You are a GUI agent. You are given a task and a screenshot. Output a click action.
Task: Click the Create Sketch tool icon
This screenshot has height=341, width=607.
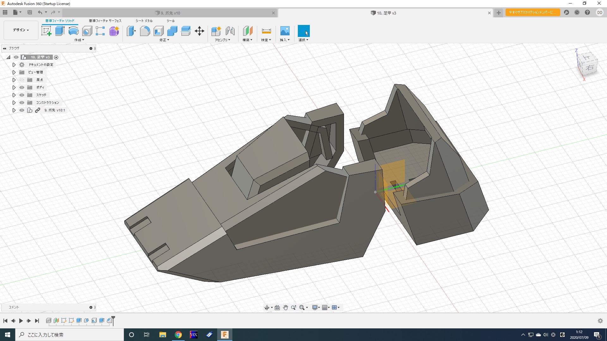[x=46, y=31]
